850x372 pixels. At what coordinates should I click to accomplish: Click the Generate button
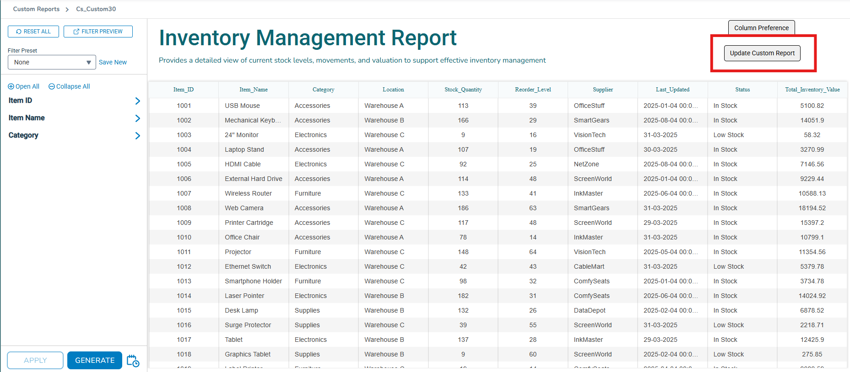point(95,360)
